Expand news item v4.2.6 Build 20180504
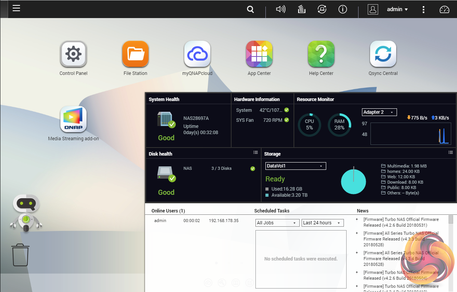Screen dimensions: 457x292 click(x=357, y=272)
